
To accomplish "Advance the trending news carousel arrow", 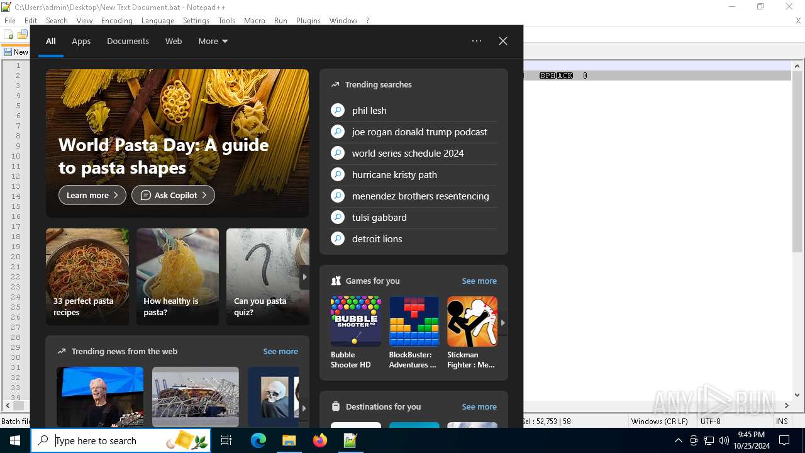I will [x=304, y=408].
